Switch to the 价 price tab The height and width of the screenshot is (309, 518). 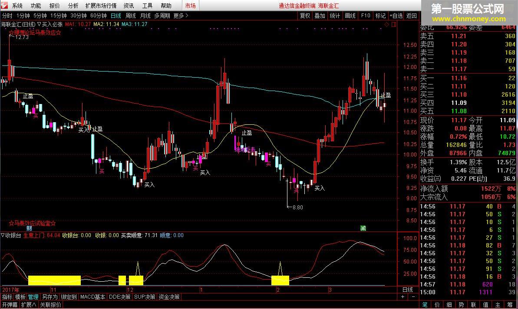point(437,305)
